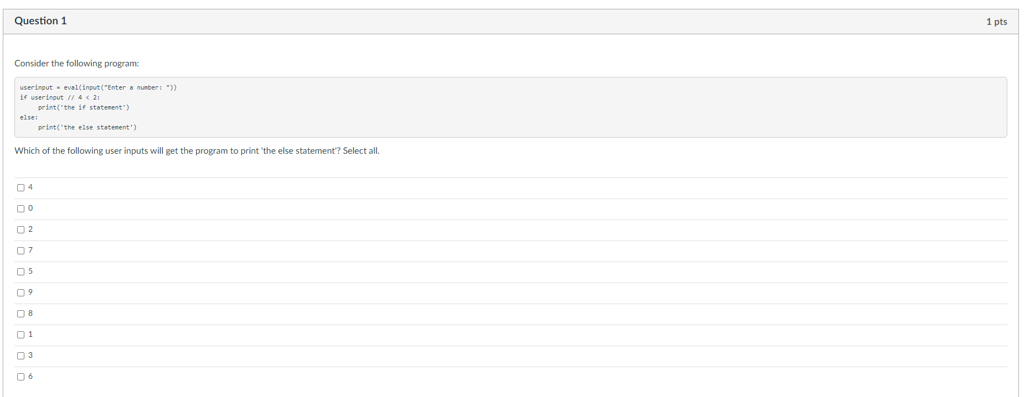This screenshot has width=1035, height=397.
Task: Mark answer 9 as selected
Action: point(20,292)
